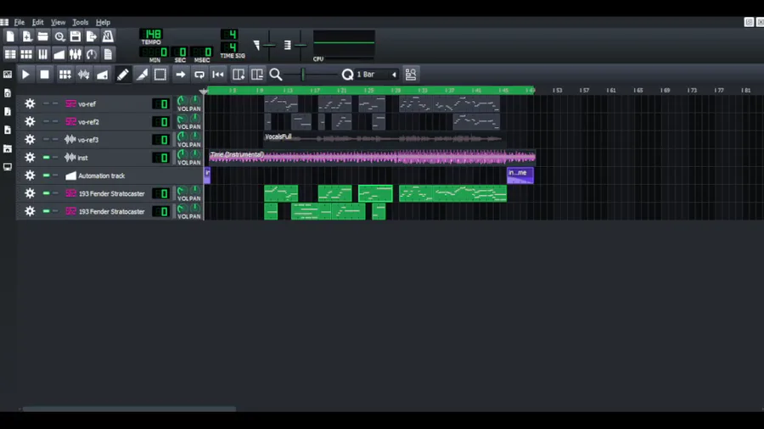Mute the inst track

pos(47,158)
